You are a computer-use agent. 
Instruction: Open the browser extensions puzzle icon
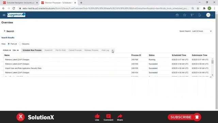(x=204, y=8)
